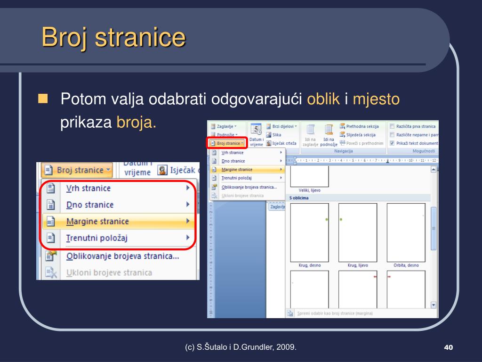Click the highlighted word mjesto
Screen dimensions: 482x362
(x=376, y=99)
